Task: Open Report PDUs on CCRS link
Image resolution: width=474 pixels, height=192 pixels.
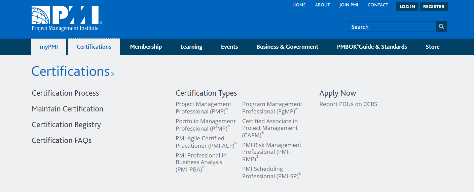Action: point(349,104)
